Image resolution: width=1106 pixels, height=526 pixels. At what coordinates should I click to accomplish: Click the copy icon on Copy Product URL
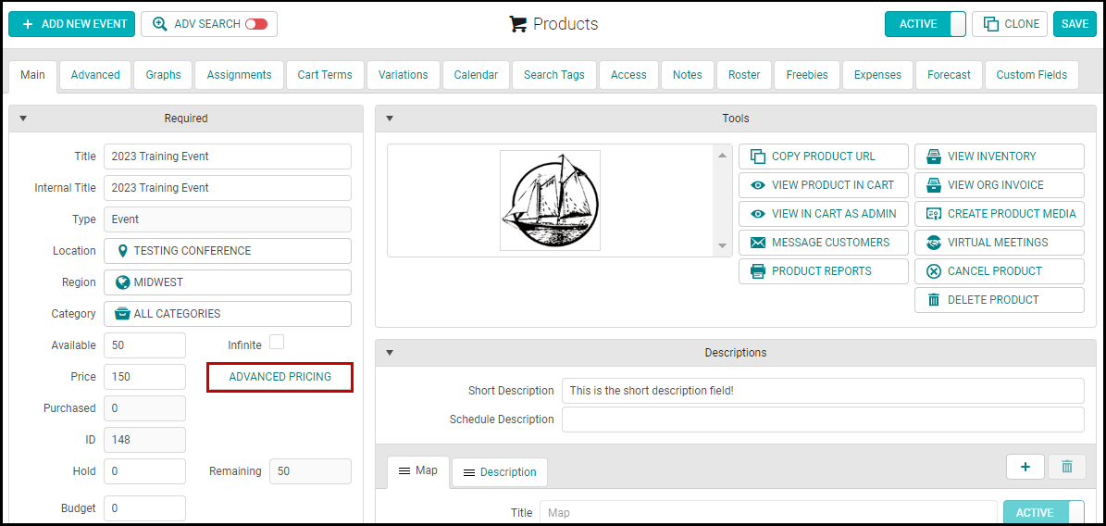click(758, 157)
